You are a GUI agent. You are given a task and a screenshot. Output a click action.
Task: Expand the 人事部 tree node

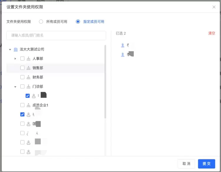coord(15,59)
